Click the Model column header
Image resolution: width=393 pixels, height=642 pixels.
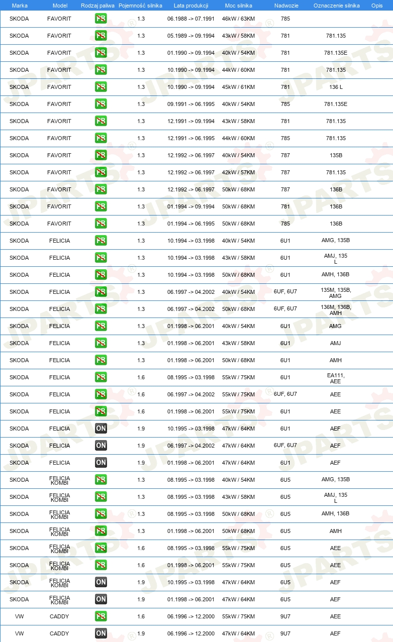tap(60, 6)
